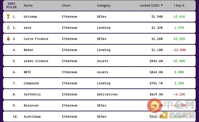Click the Category column header
Image resolution: width=199 pixels, height=122 pixels.
coord(103,6)
